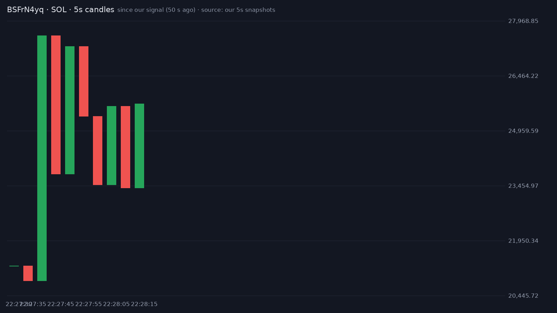Image resolution: width=557 pixels, height=313 pixels.
Task: Select the 22:27:55 time axis label
Action: tap(88, 304)
